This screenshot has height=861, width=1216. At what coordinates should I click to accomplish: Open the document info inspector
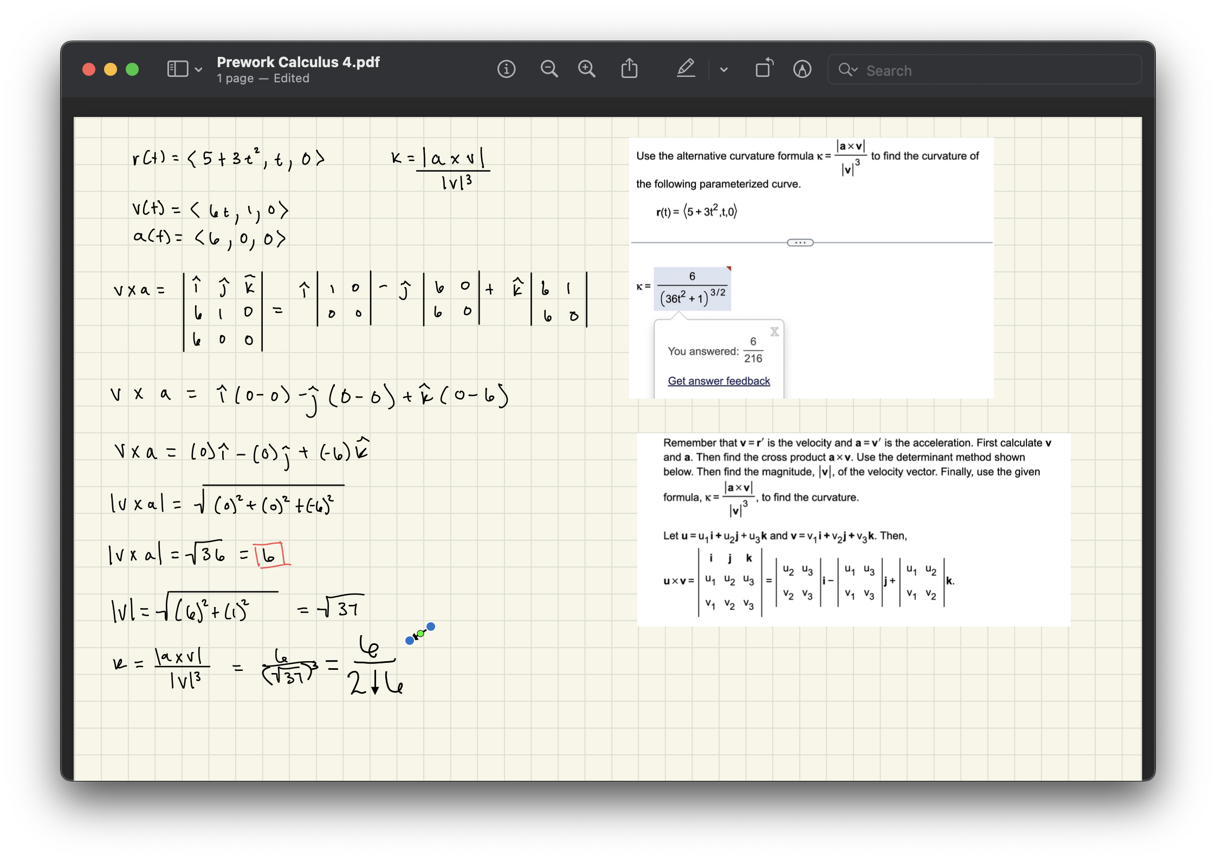pyautogui.click(x=506, y=69)
